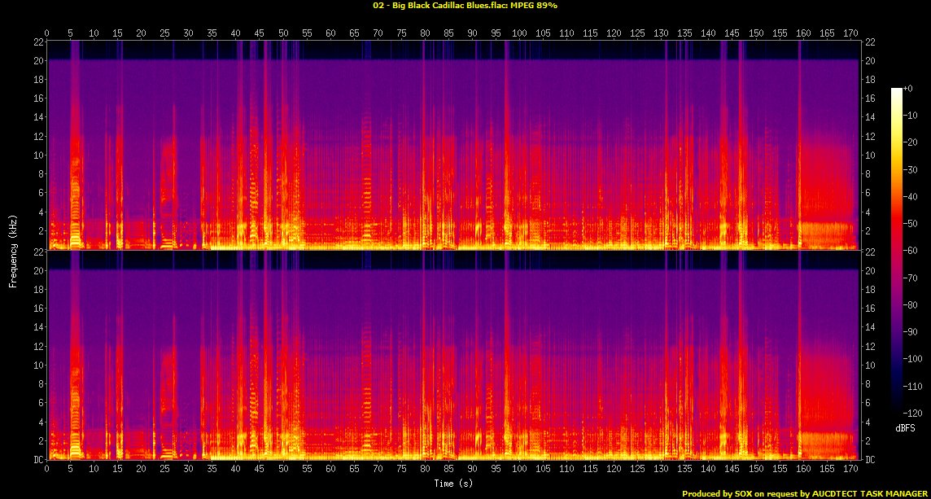
Task: Click "170" on the bottom time axis
Action: coord(850,468)
